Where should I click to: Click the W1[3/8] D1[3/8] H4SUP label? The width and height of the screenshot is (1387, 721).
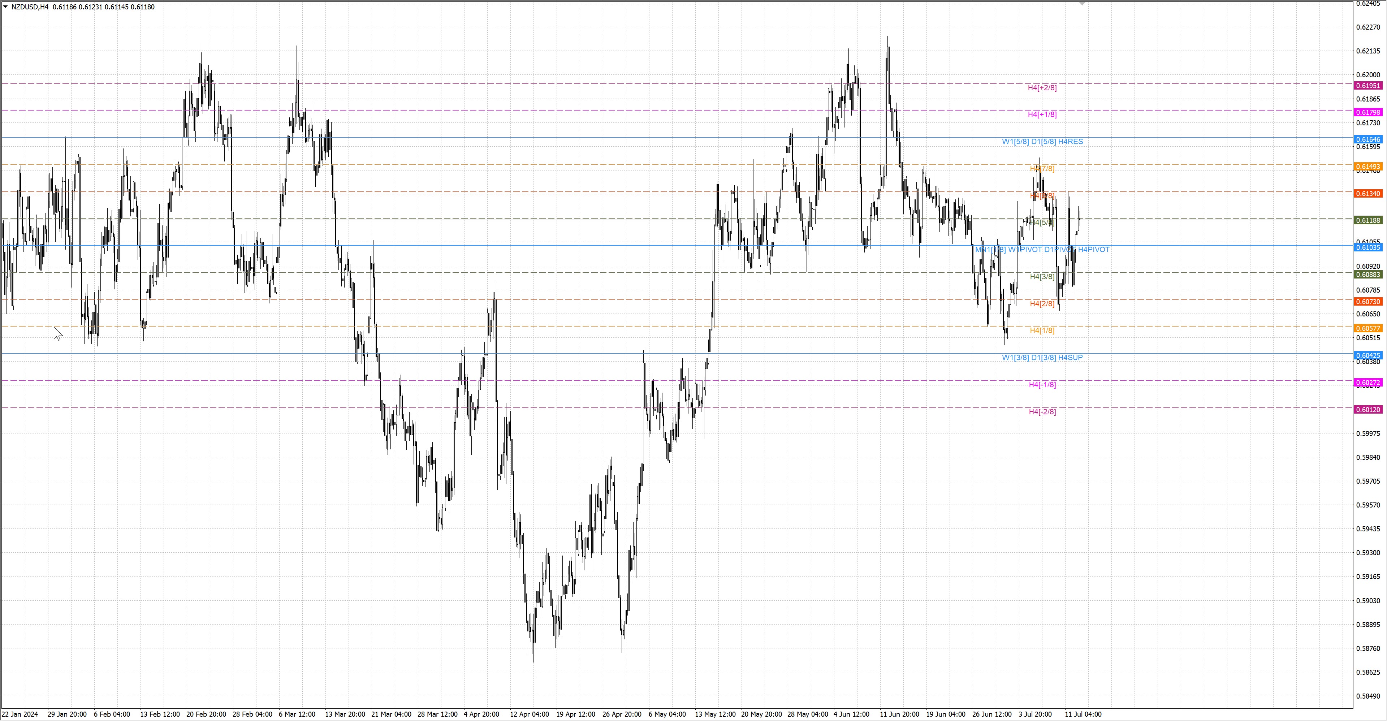(1042, 358)
